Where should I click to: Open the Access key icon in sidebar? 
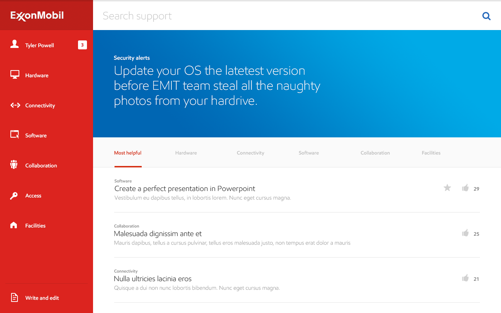pos(14,196)
